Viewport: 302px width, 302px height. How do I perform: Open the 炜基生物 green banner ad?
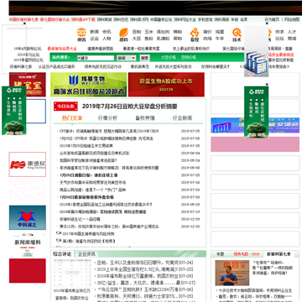point(88,85)
